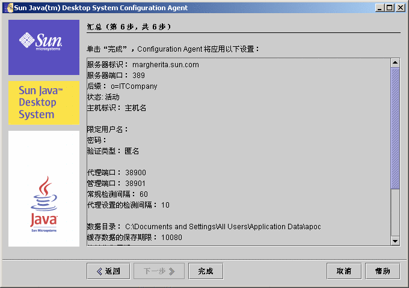Click the 限定用户名 line
The image size is (409, 288).
pos(107,130)
